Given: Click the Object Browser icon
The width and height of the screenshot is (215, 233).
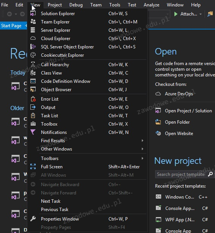Looking at the screenshot, I should [x=33, y=89].
